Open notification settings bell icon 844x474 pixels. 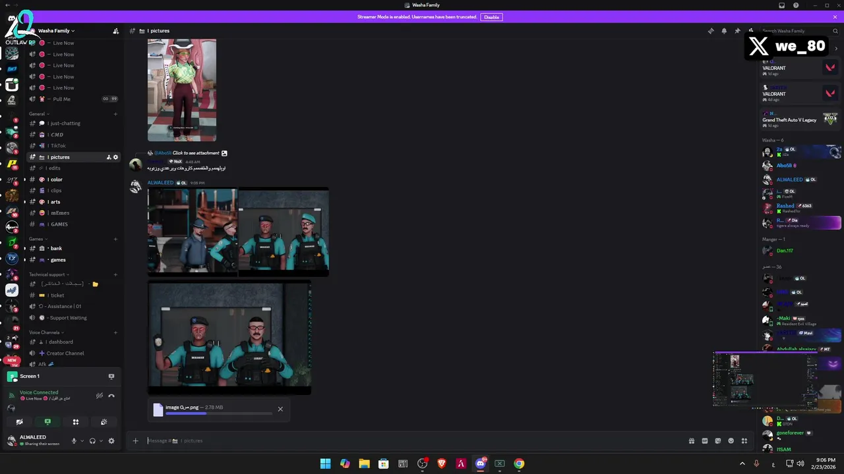[724, 31]
